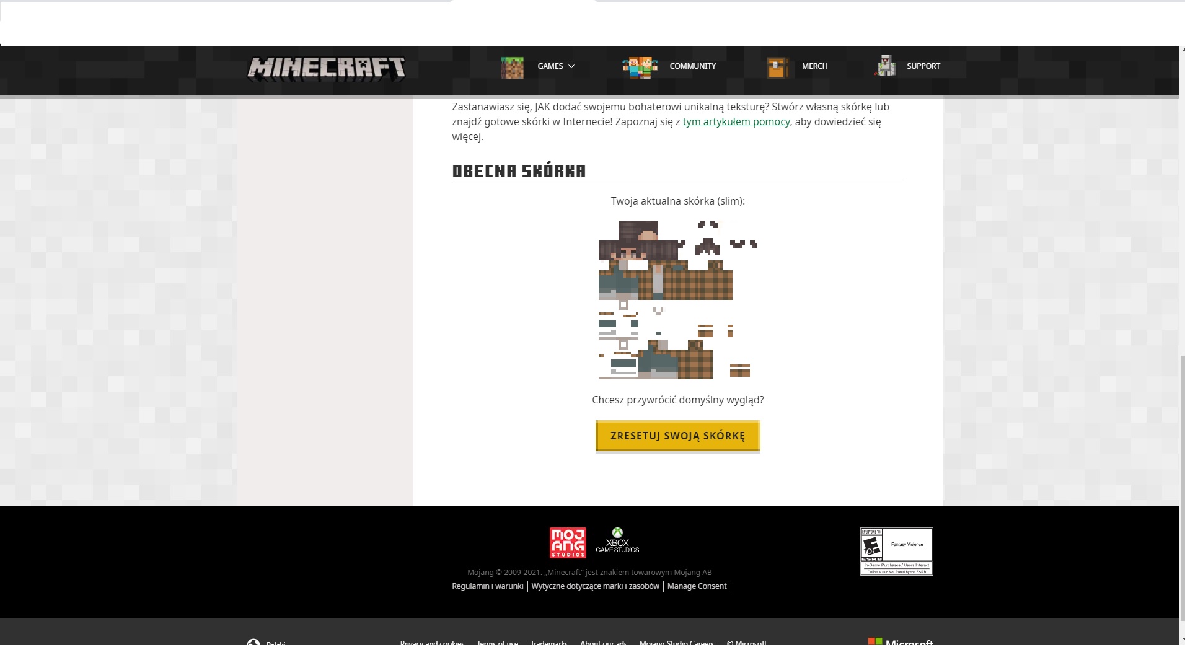Click the Mojang © 2009-2021 copyright text
This screenshot has height=647, width=1185.
pos(589,573)
